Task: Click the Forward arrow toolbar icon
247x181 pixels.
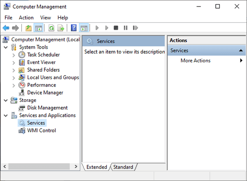Action: [x=16, y=28]
